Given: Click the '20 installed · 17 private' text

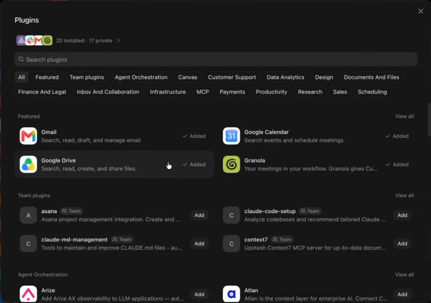Looking at the screenshot, I should point(84,40).
